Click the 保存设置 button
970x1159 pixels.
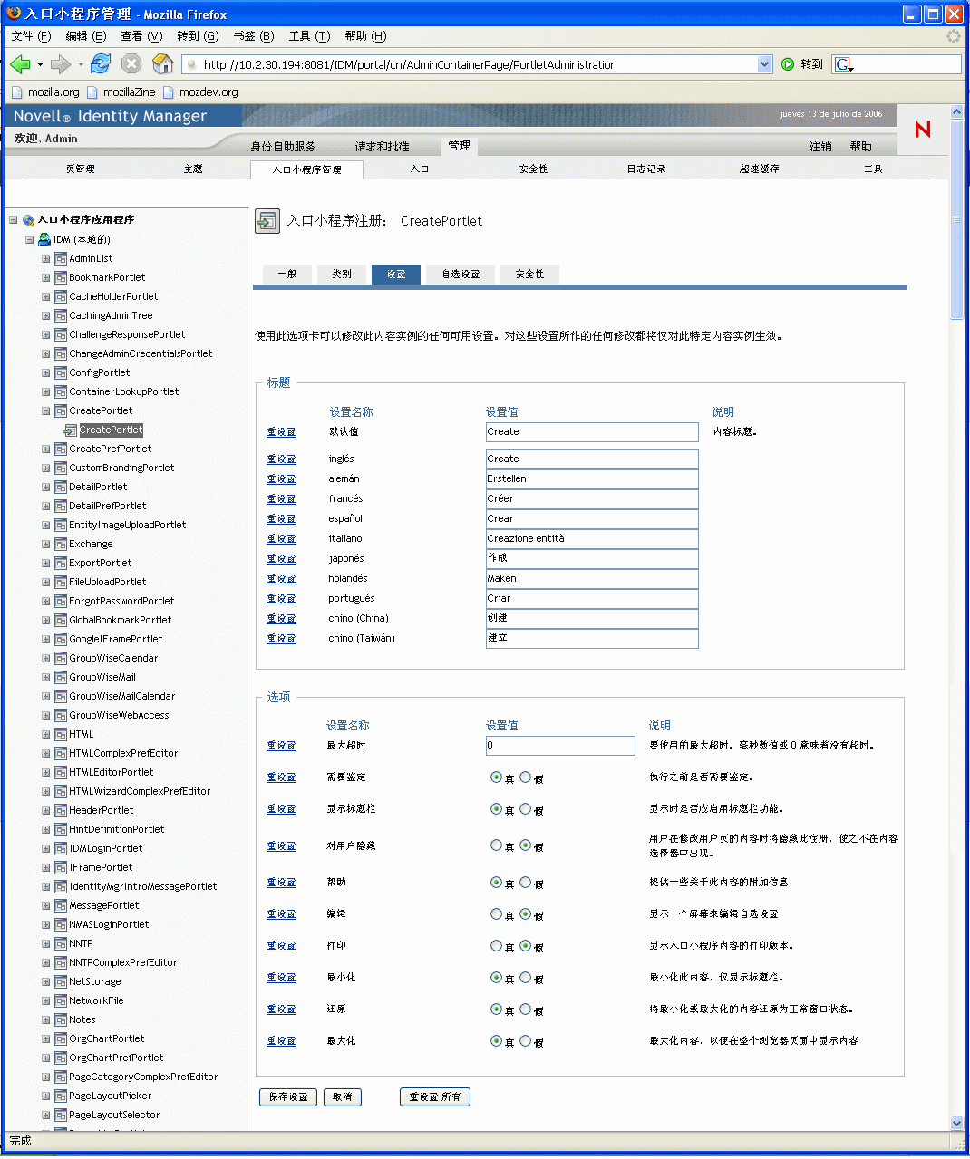288,1097
